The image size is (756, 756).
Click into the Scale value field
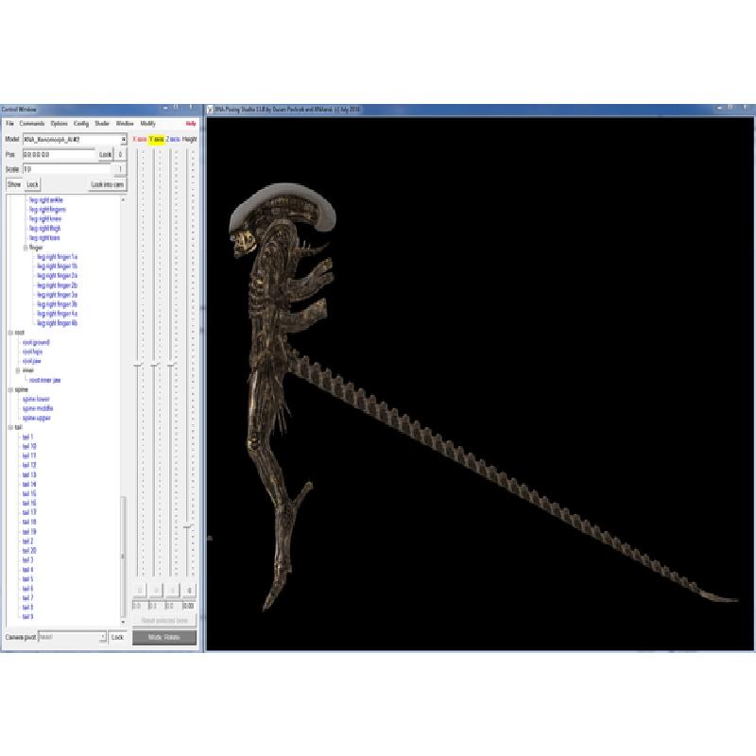(x=66, y=169)
